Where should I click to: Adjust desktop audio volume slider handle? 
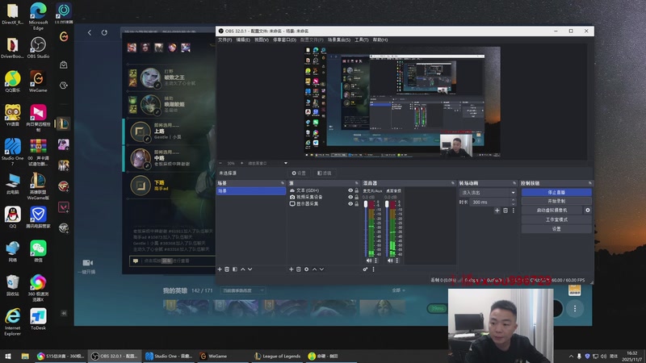pos(387,205)
